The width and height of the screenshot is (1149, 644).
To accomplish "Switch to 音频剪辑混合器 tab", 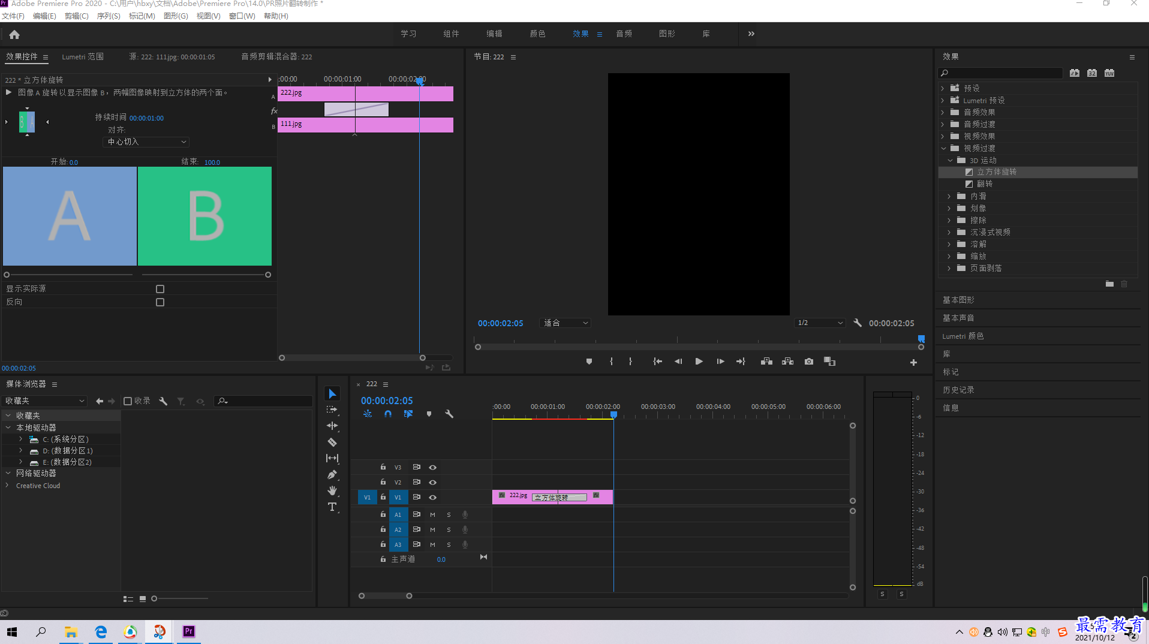I will [276, 57].
